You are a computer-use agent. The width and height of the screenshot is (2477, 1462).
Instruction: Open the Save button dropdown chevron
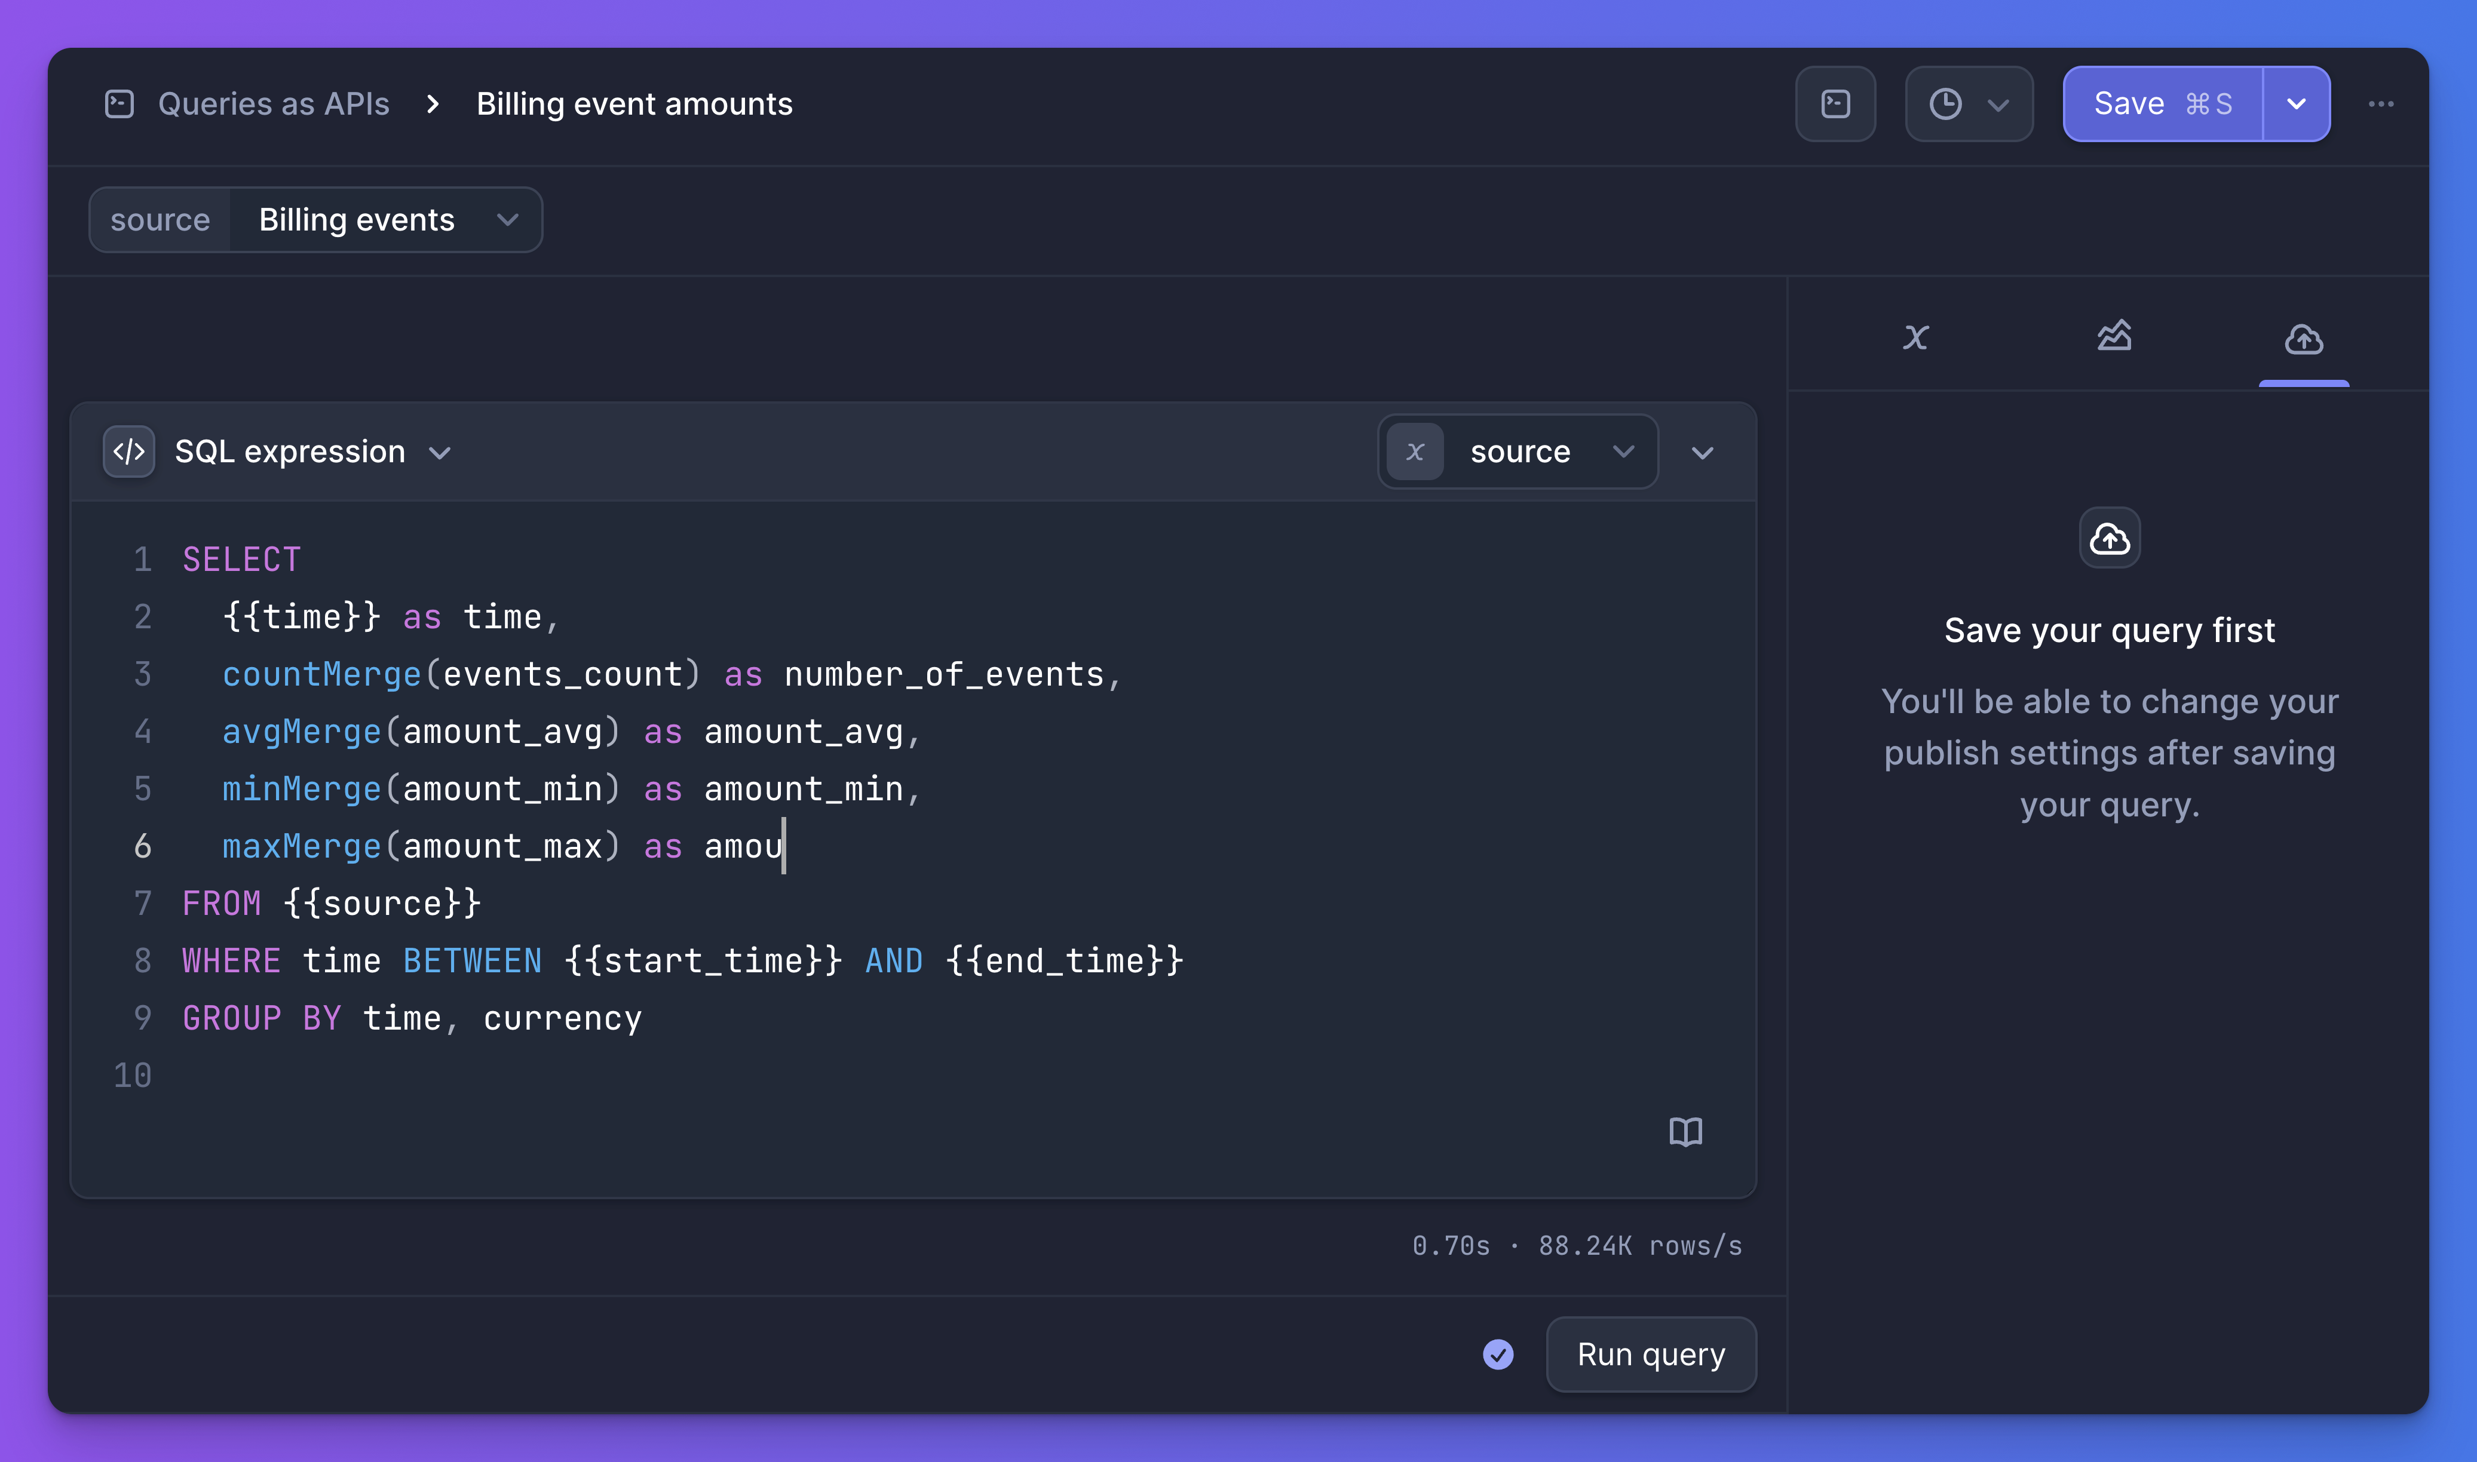pos(2297,103)
